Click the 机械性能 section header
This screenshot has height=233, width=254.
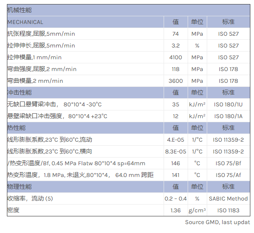20,10
